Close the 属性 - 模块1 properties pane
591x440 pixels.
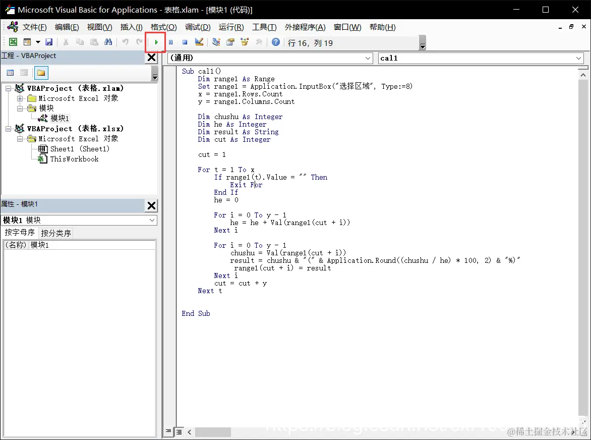point(151,205)
